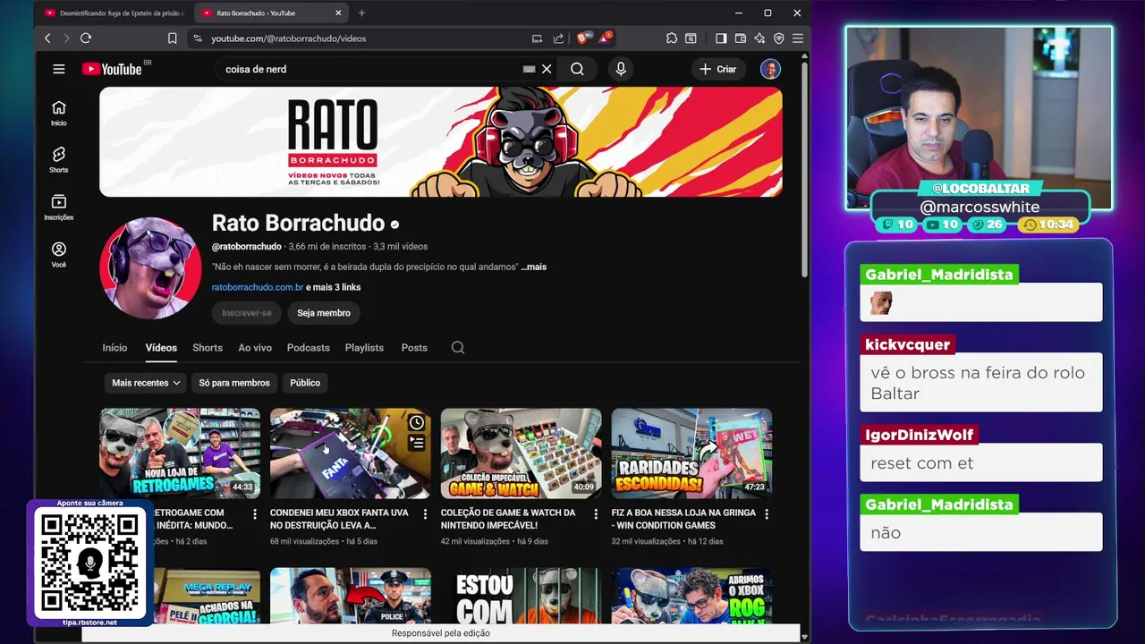This screenshot has height=644, width=1145.
Task: Click the greyed Inscrever-se button
Action: [247, 313]
